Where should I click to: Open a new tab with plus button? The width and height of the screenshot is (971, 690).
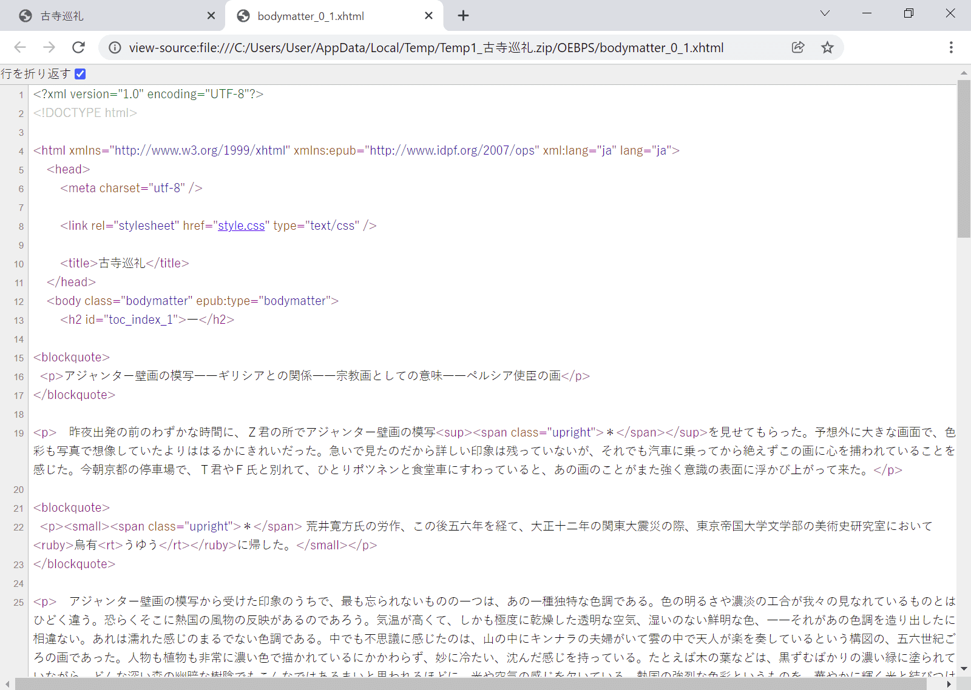463,16
